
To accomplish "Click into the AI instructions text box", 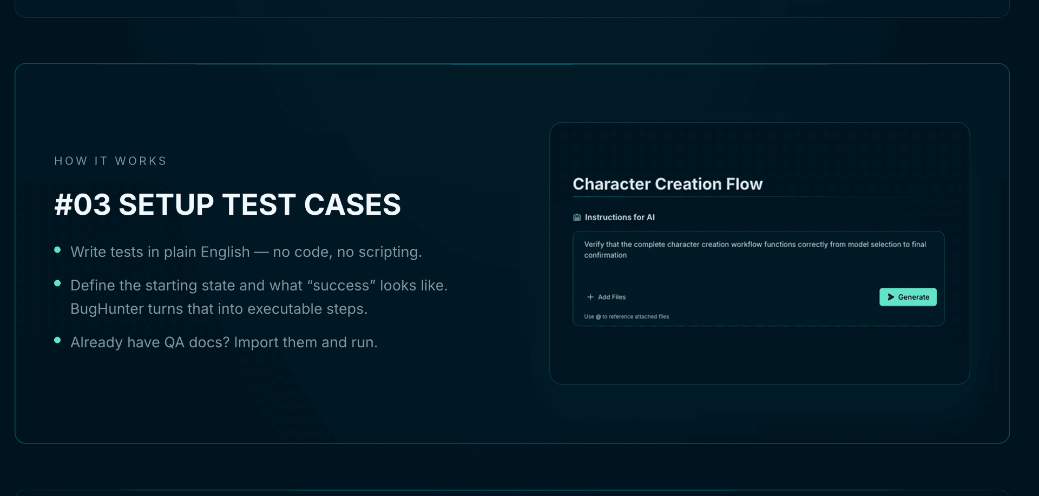I will coord(758,279).
